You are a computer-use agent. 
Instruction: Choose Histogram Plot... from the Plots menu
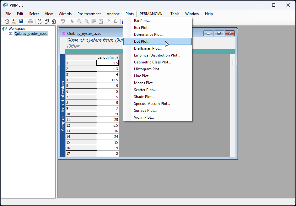pyautogui.click(x=148, y=69)
